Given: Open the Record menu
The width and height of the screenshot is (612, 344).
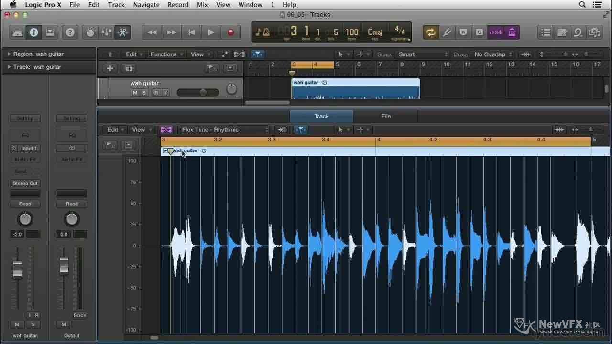Looking at the screenshot, I should (x=178, y=5).
